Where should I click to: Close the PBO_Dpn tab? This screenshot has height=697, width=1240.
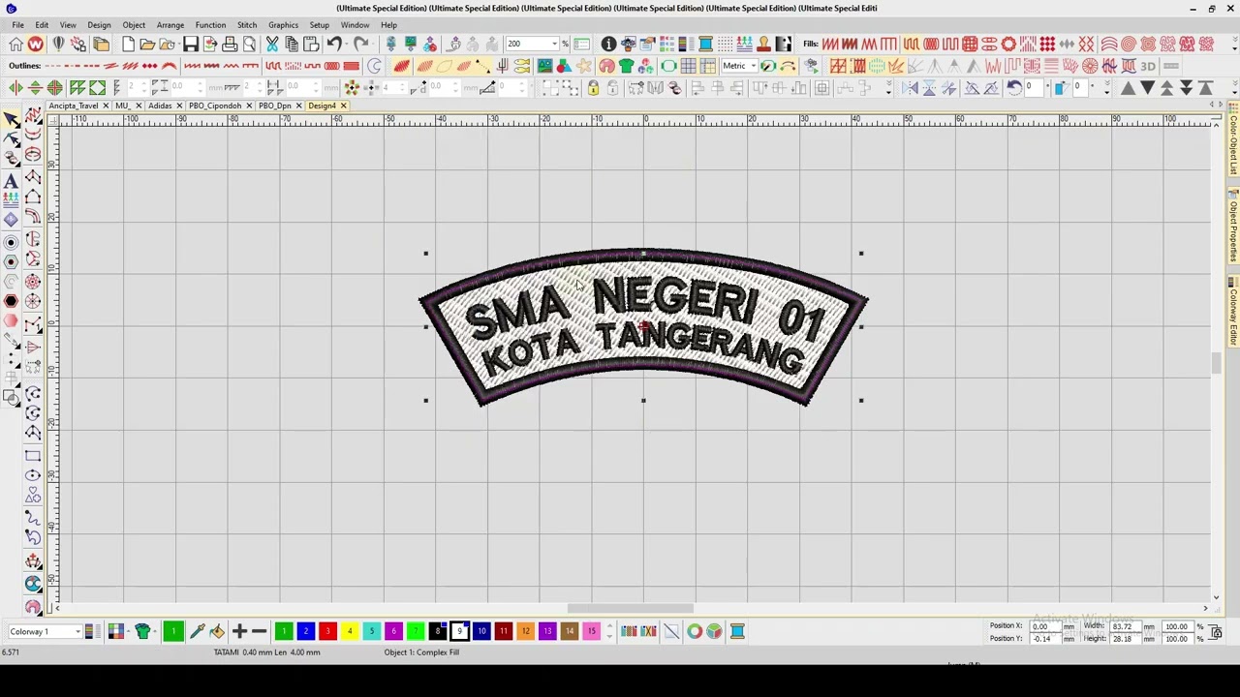pos(298,106)
